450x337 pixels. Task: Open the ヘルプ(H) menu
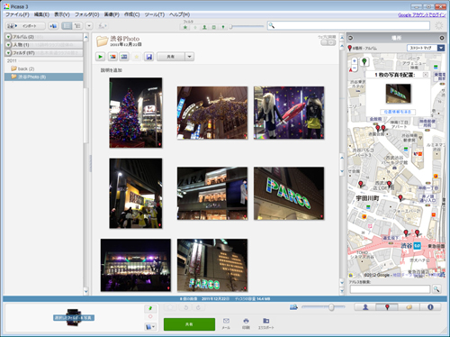click(179, 14)
